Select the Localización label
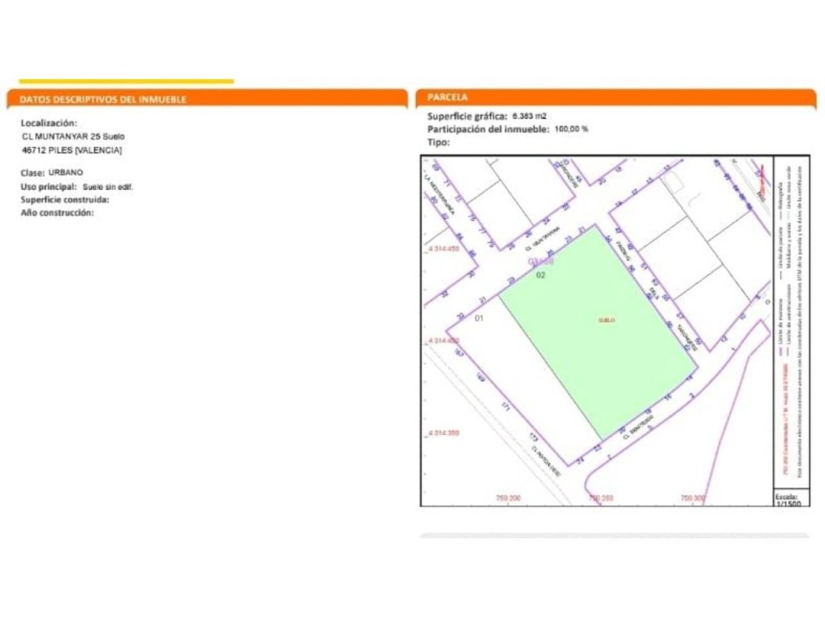This screenshot has width=825, height=618. 49,123
